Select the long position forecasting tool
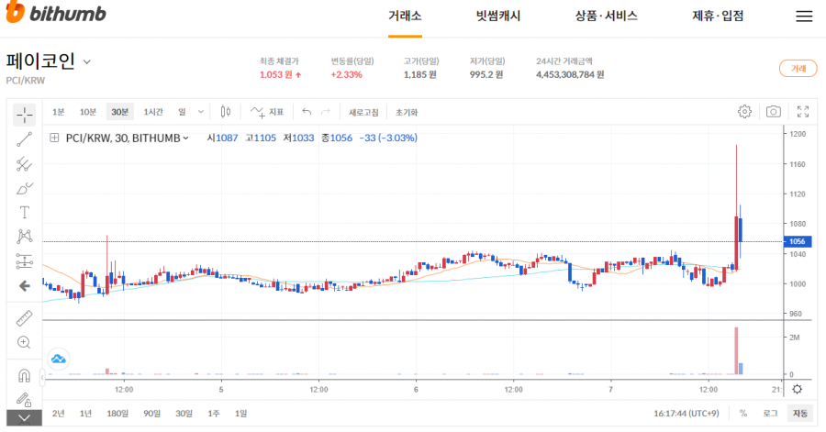 tap(24, 261)
